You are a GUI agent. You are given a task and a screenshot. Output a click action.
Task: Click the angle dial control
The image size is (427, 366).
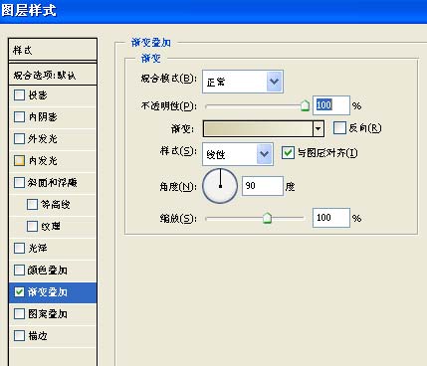[x=220, y=186]
